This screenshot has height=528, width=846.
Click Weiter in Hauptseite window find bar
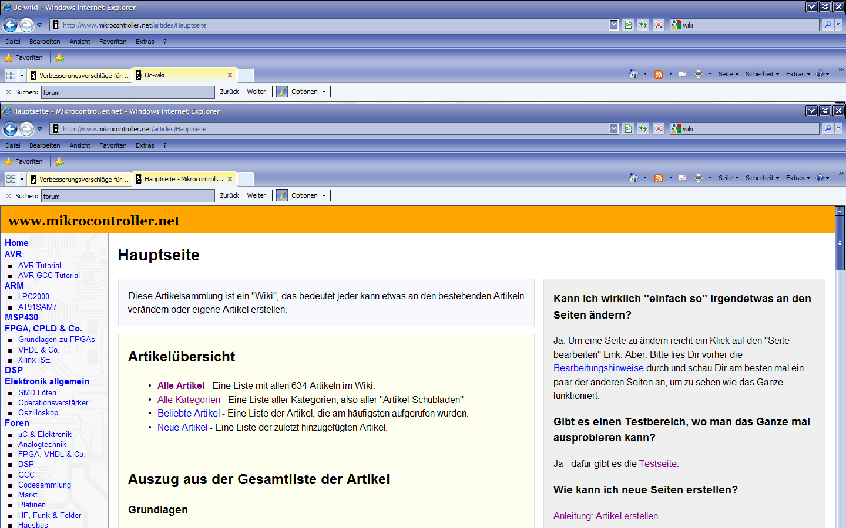coord(256,195)
